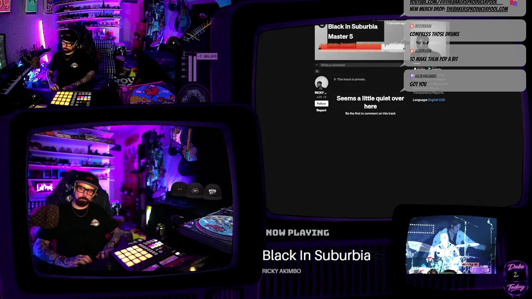Open the Transparency Reports footer link
This screenshot has height=299, width=532.
(428, 93)
